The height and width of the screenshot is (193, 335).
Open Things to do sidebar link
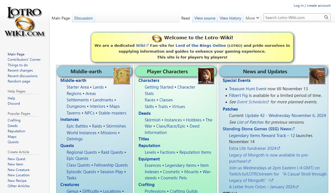click(x=18, y=65)
